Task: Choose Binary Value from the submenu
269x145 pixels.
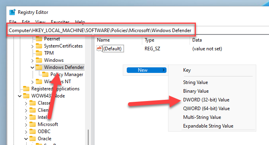Action: tap(196, 91)
